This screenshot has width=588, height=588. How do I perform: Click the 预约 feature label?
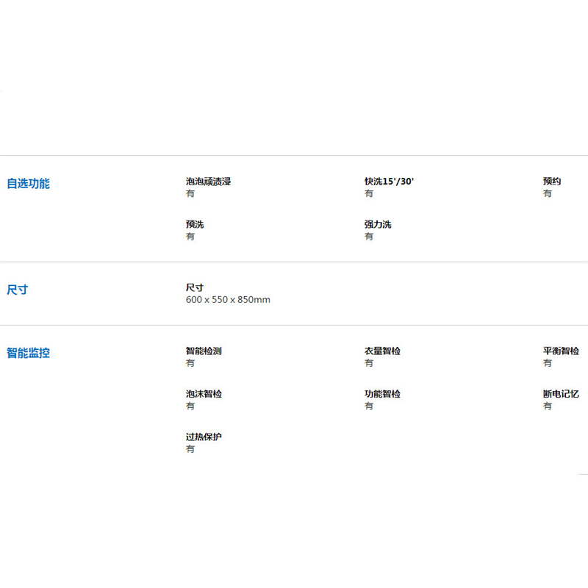[x=552, y=182]
